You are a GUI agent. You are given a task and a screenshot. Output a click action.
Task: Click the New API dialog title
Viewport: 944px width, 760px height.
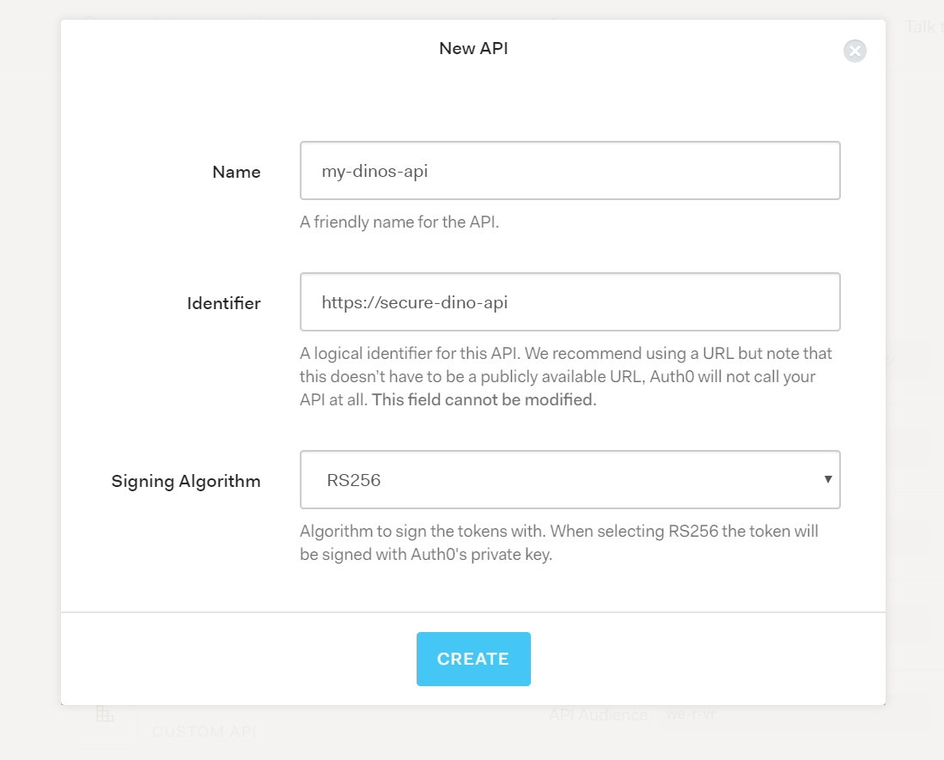click(x=473, y=48)
